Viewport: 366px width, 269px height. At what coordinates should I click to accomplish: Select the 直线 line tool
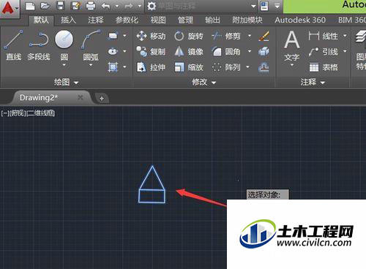click(14, 45)
